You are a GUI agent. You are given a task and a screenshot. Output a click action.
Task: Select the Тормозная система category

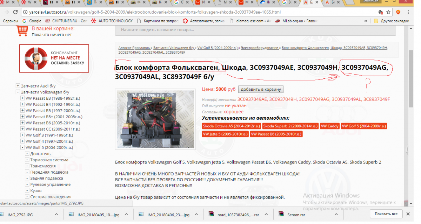point(49,160)
